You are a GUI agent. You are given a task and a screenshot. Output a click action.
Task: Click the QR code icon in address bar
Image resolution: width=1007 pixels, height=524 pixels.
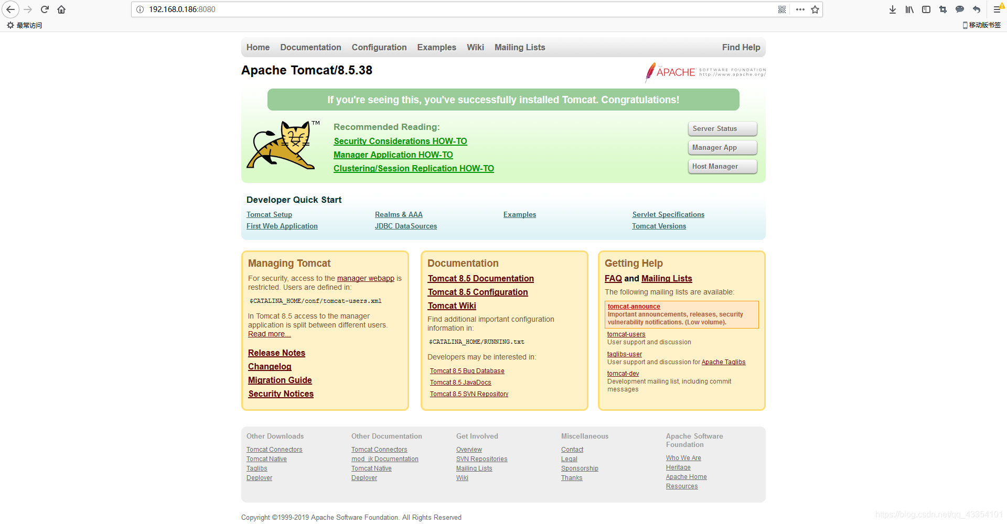(782, 9)
